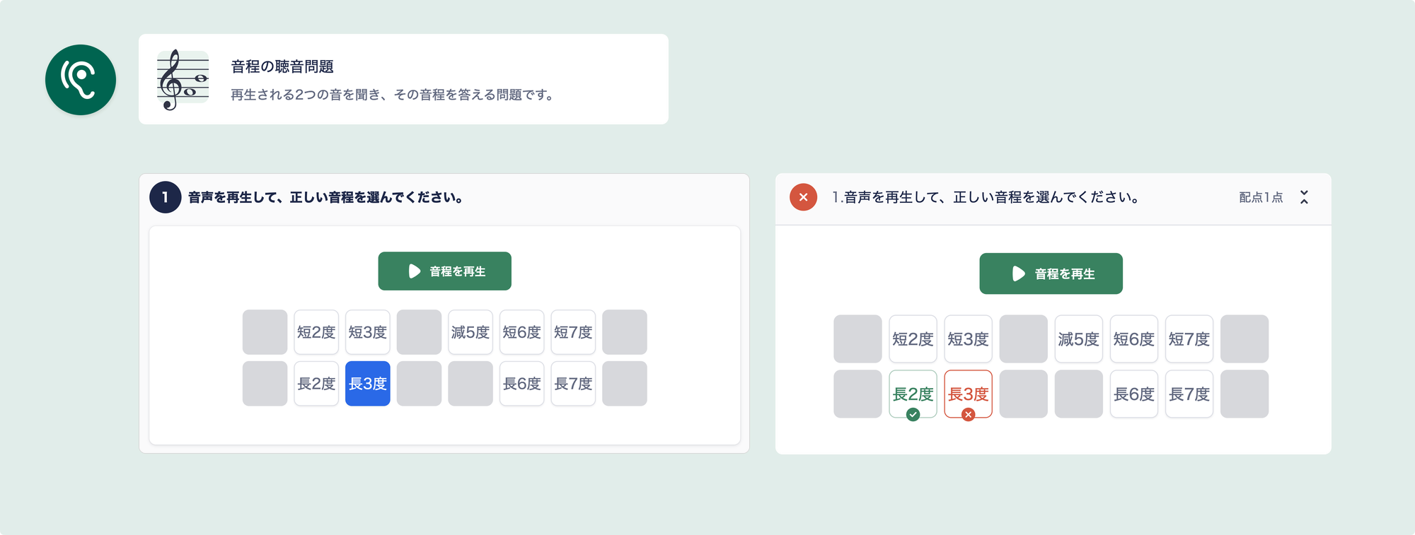Viewport: 1415px width, 535px height.
Task: Click wrong answer 長3度 in result panel
Action: [968, 392]
